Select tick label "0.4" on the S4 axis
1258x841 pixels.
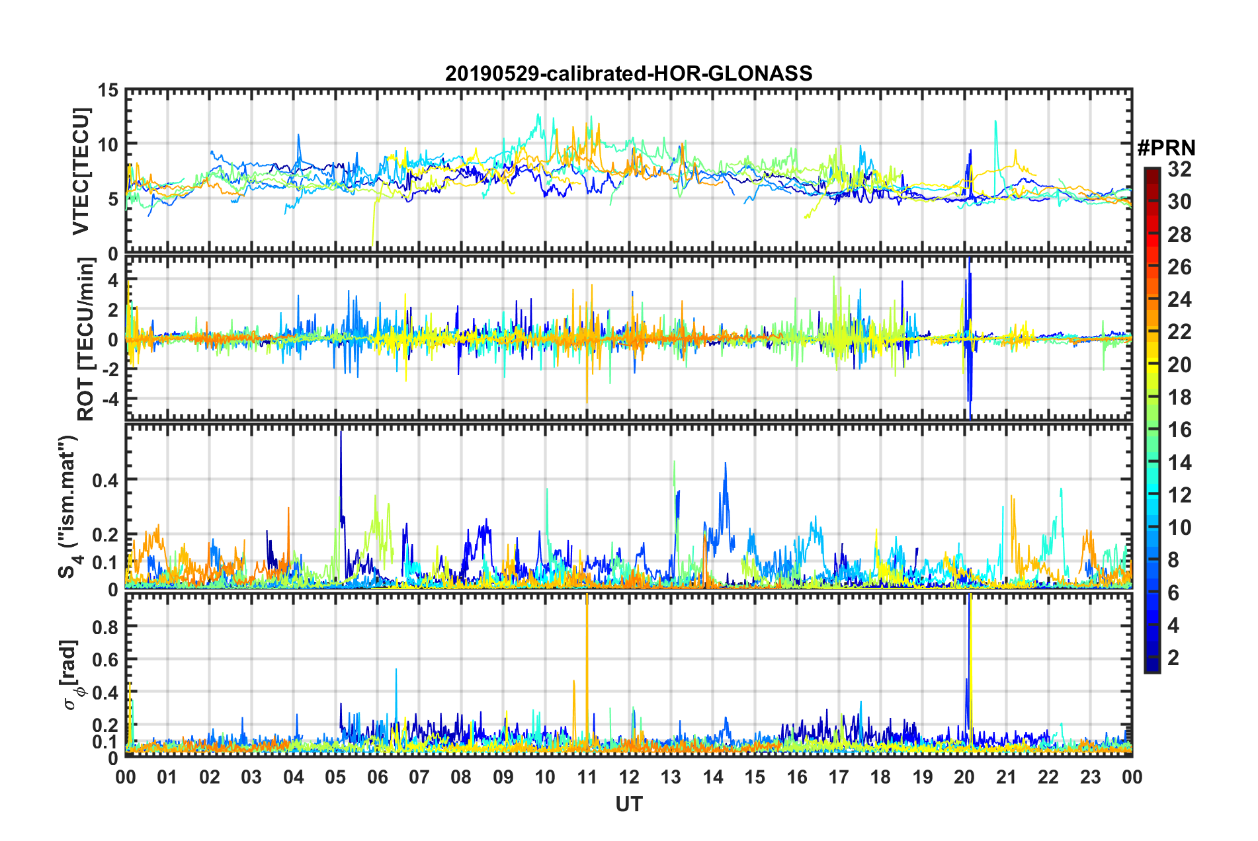[x=105, y=481]
